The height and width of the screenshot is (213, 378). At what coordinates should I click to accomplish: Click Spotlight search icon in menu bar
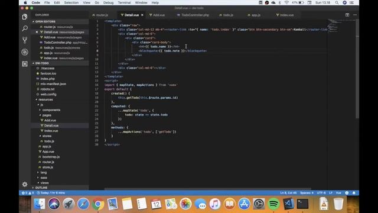point(337,2)
